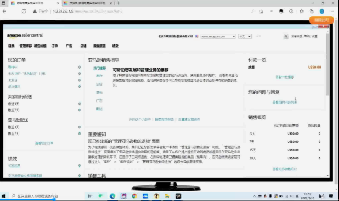Open the Windows Start menu
The width and height of the screenshot is (339, 201).
click(x=4, y=196)
